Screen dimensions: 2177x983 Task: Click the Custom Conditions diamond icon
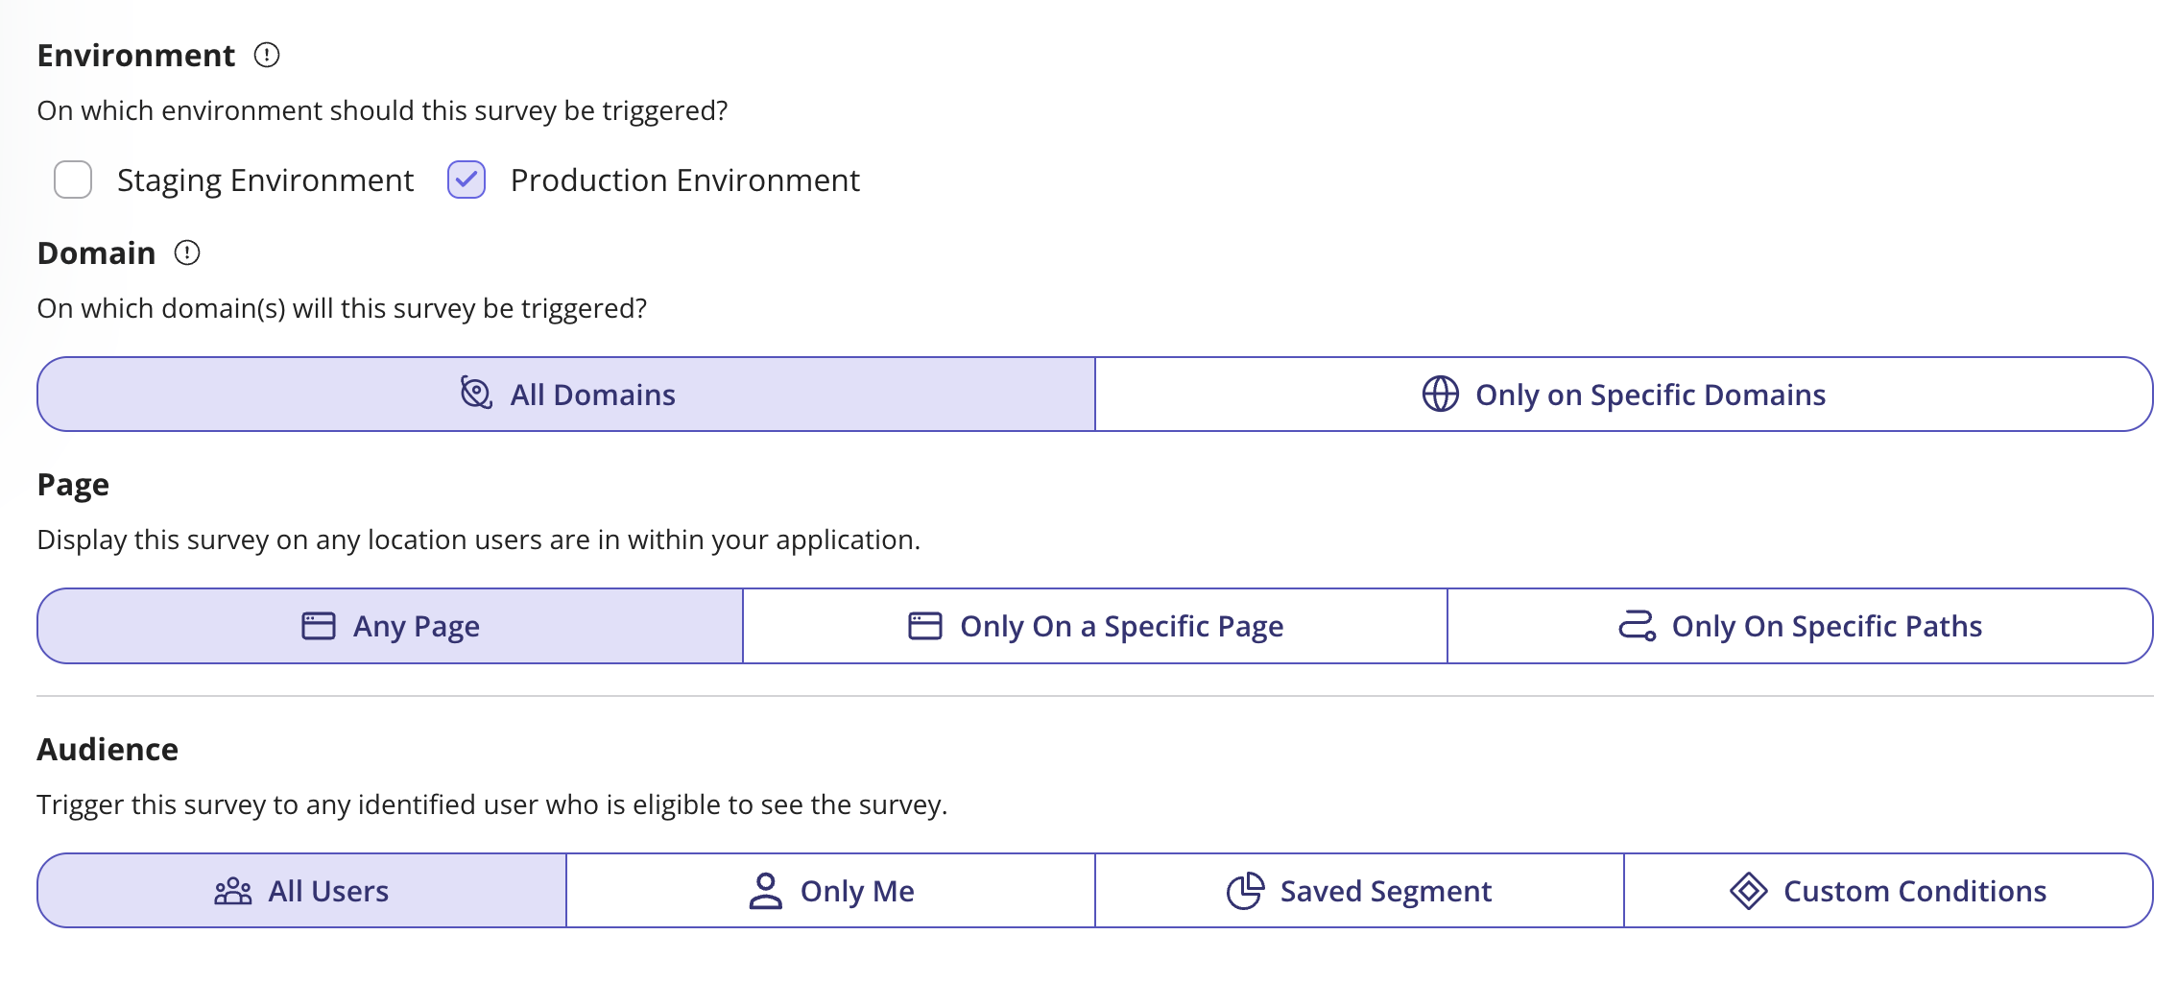pyautogui.click(x=1748, y=891)
